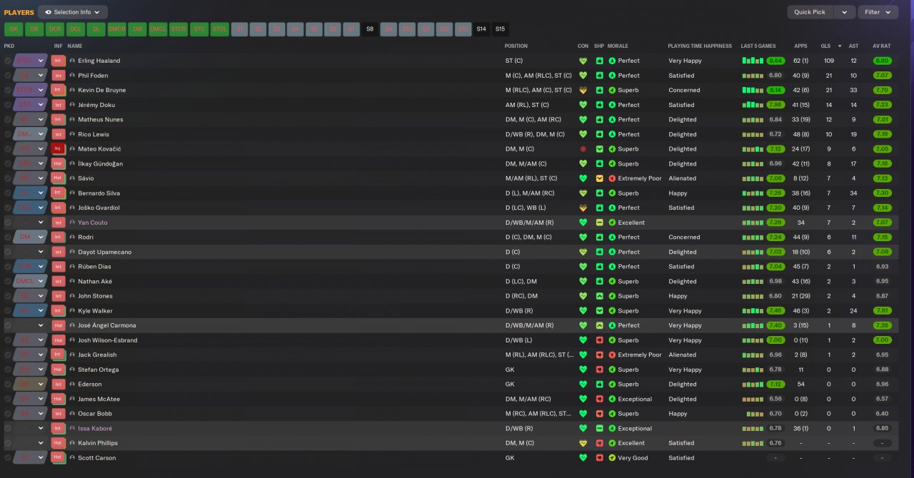Screen dimensions: 914x478
Task: Open the profile icon next to Ederson
Action: (x=72, y=384)
